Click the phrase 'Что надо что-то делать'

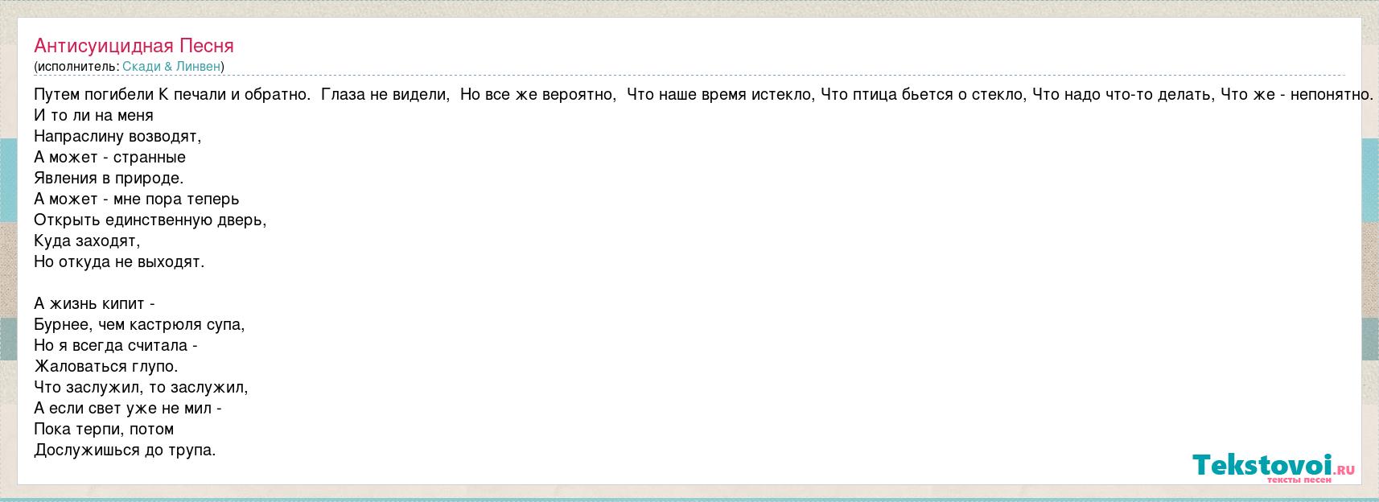coord(1123,94)
